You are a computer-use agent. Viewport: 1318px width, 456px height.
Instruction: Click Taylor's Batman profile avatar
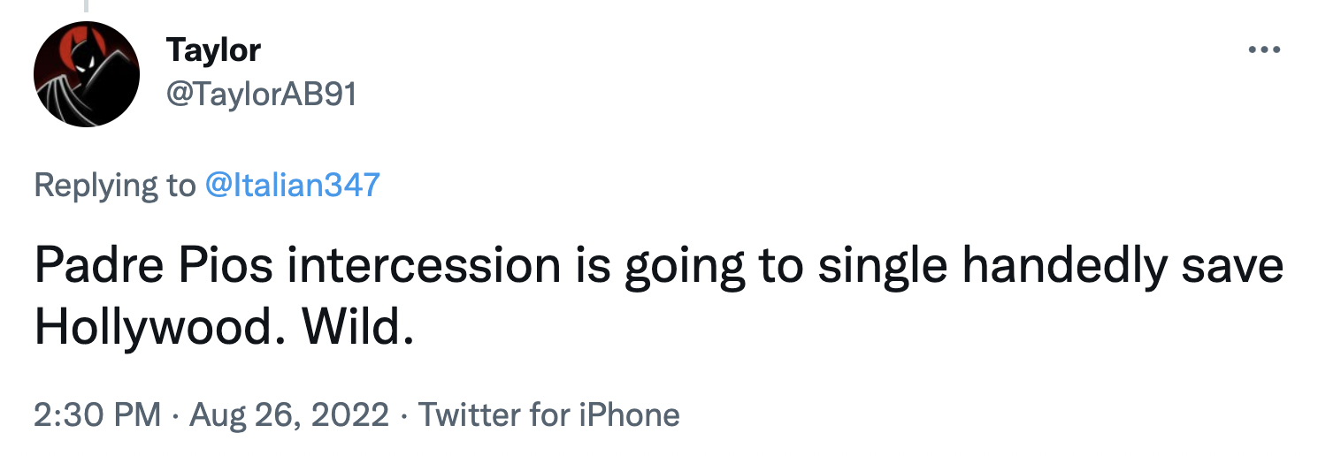[87, 74]
